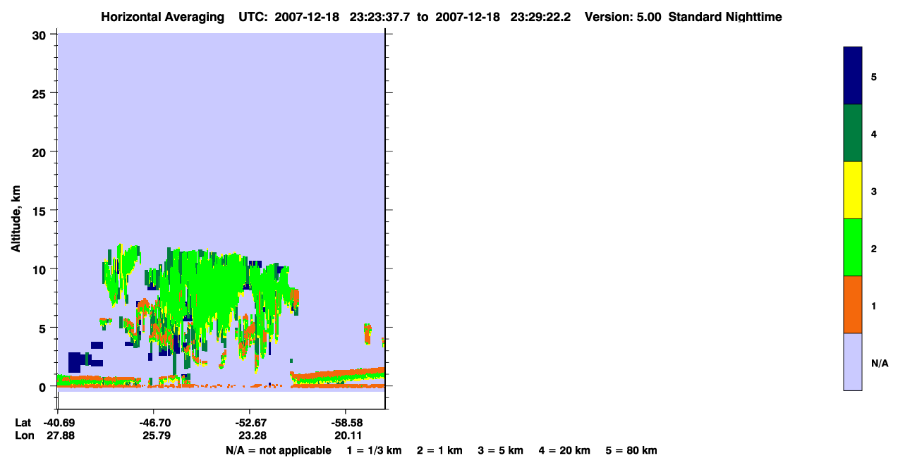This screenshot has height=470, width=917.
Task: Click the '3 = 5 km' legend text
Action: click(x=501, y=450)
